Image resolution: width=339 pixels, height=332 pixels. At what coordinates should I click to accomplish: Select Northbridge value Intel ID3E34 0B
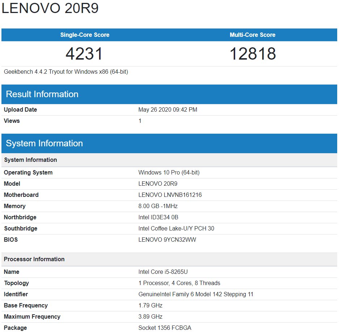tap(158, 217)
